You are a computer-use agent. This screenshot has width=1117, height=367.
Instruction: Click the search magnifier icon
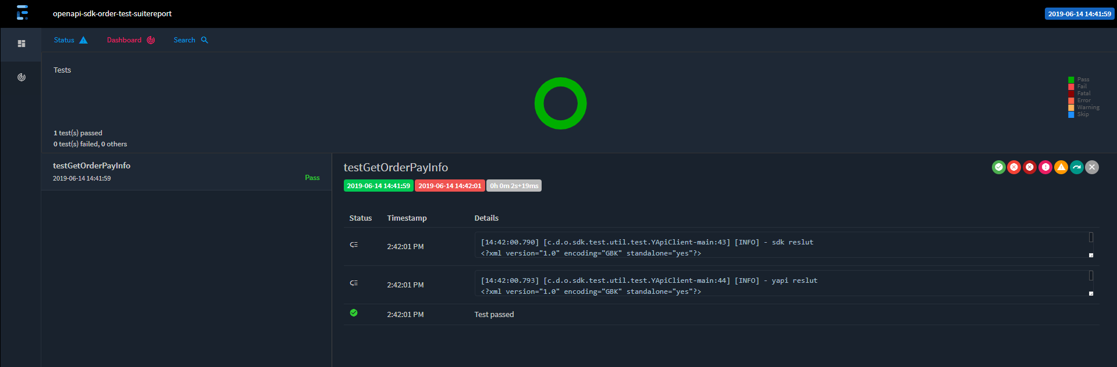(x=204, y=40)
